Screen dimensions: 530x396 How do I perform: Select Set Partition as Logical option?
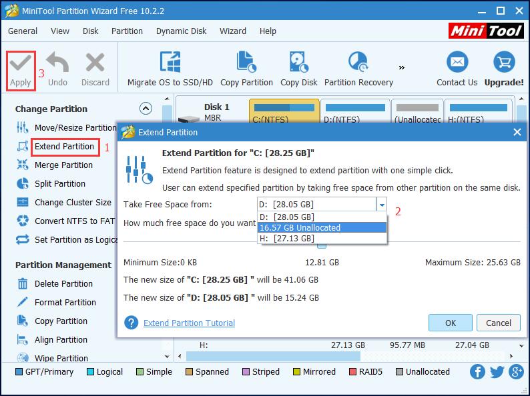(67, 240)
